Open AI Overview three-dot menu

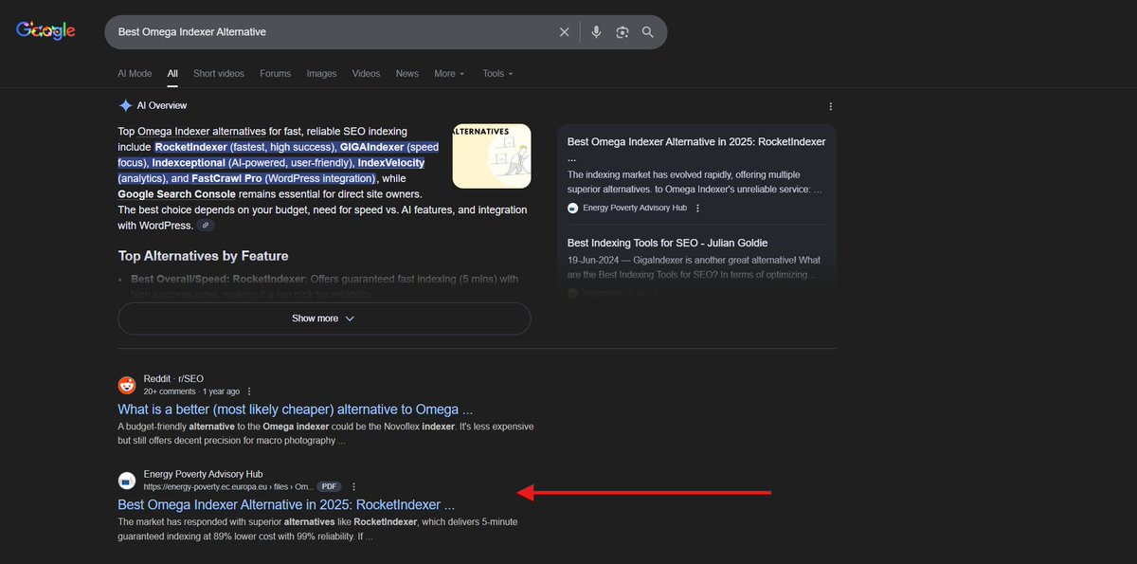(831, 106)
